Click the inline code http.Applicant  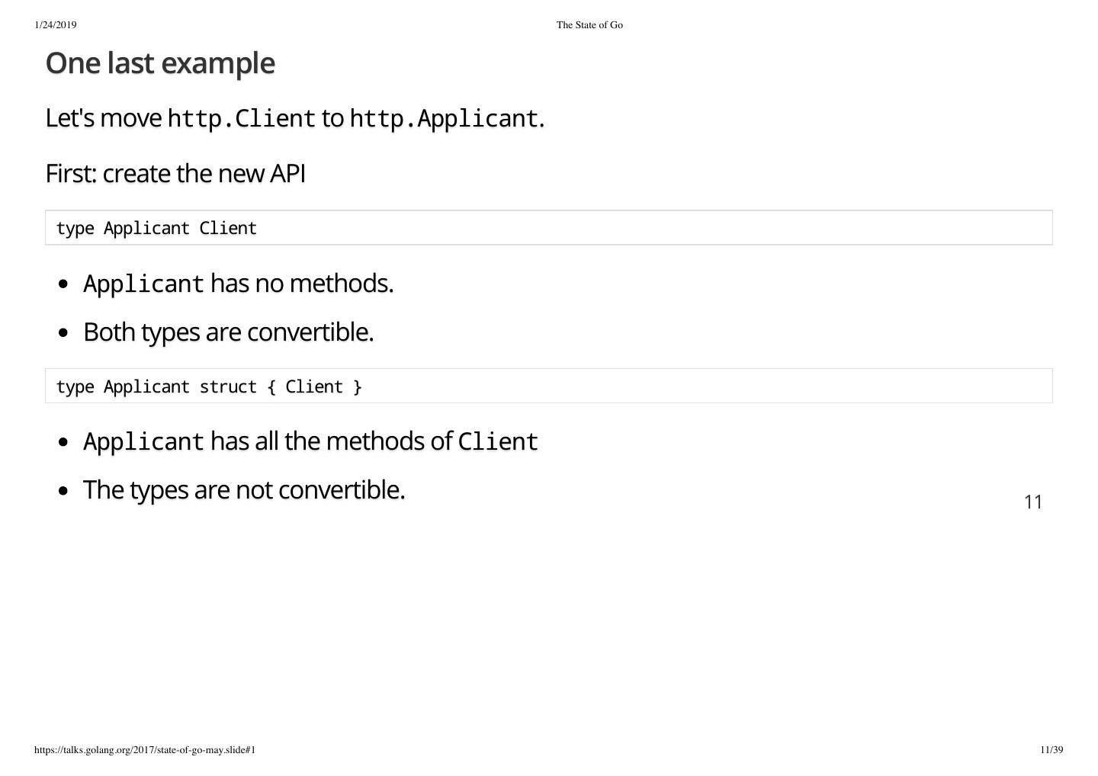click(445, 119)
